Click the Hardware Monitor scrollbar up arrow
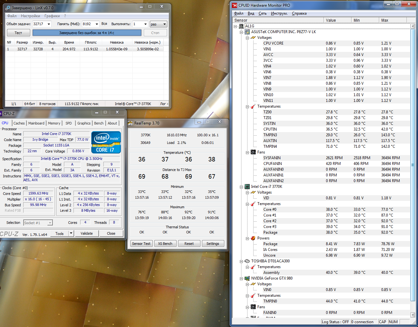Viewport: 418px width, 327px height. pyautogui.click(x=413, y=26)
